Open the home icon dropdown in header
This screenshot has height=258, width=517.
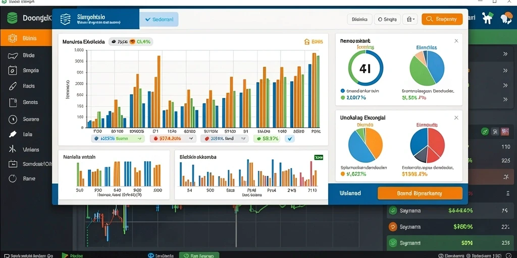[410, 20]
